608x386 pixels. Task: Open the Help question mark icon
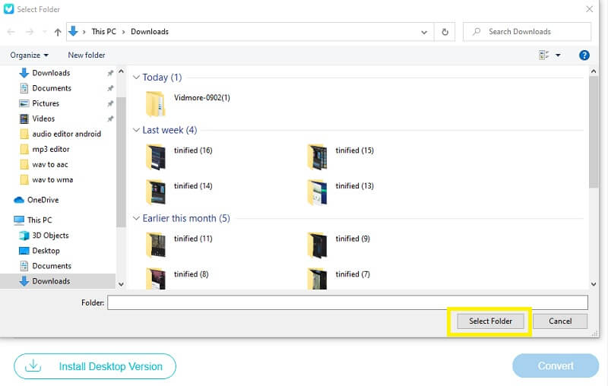pyautogui.click(x=584, y=55)
